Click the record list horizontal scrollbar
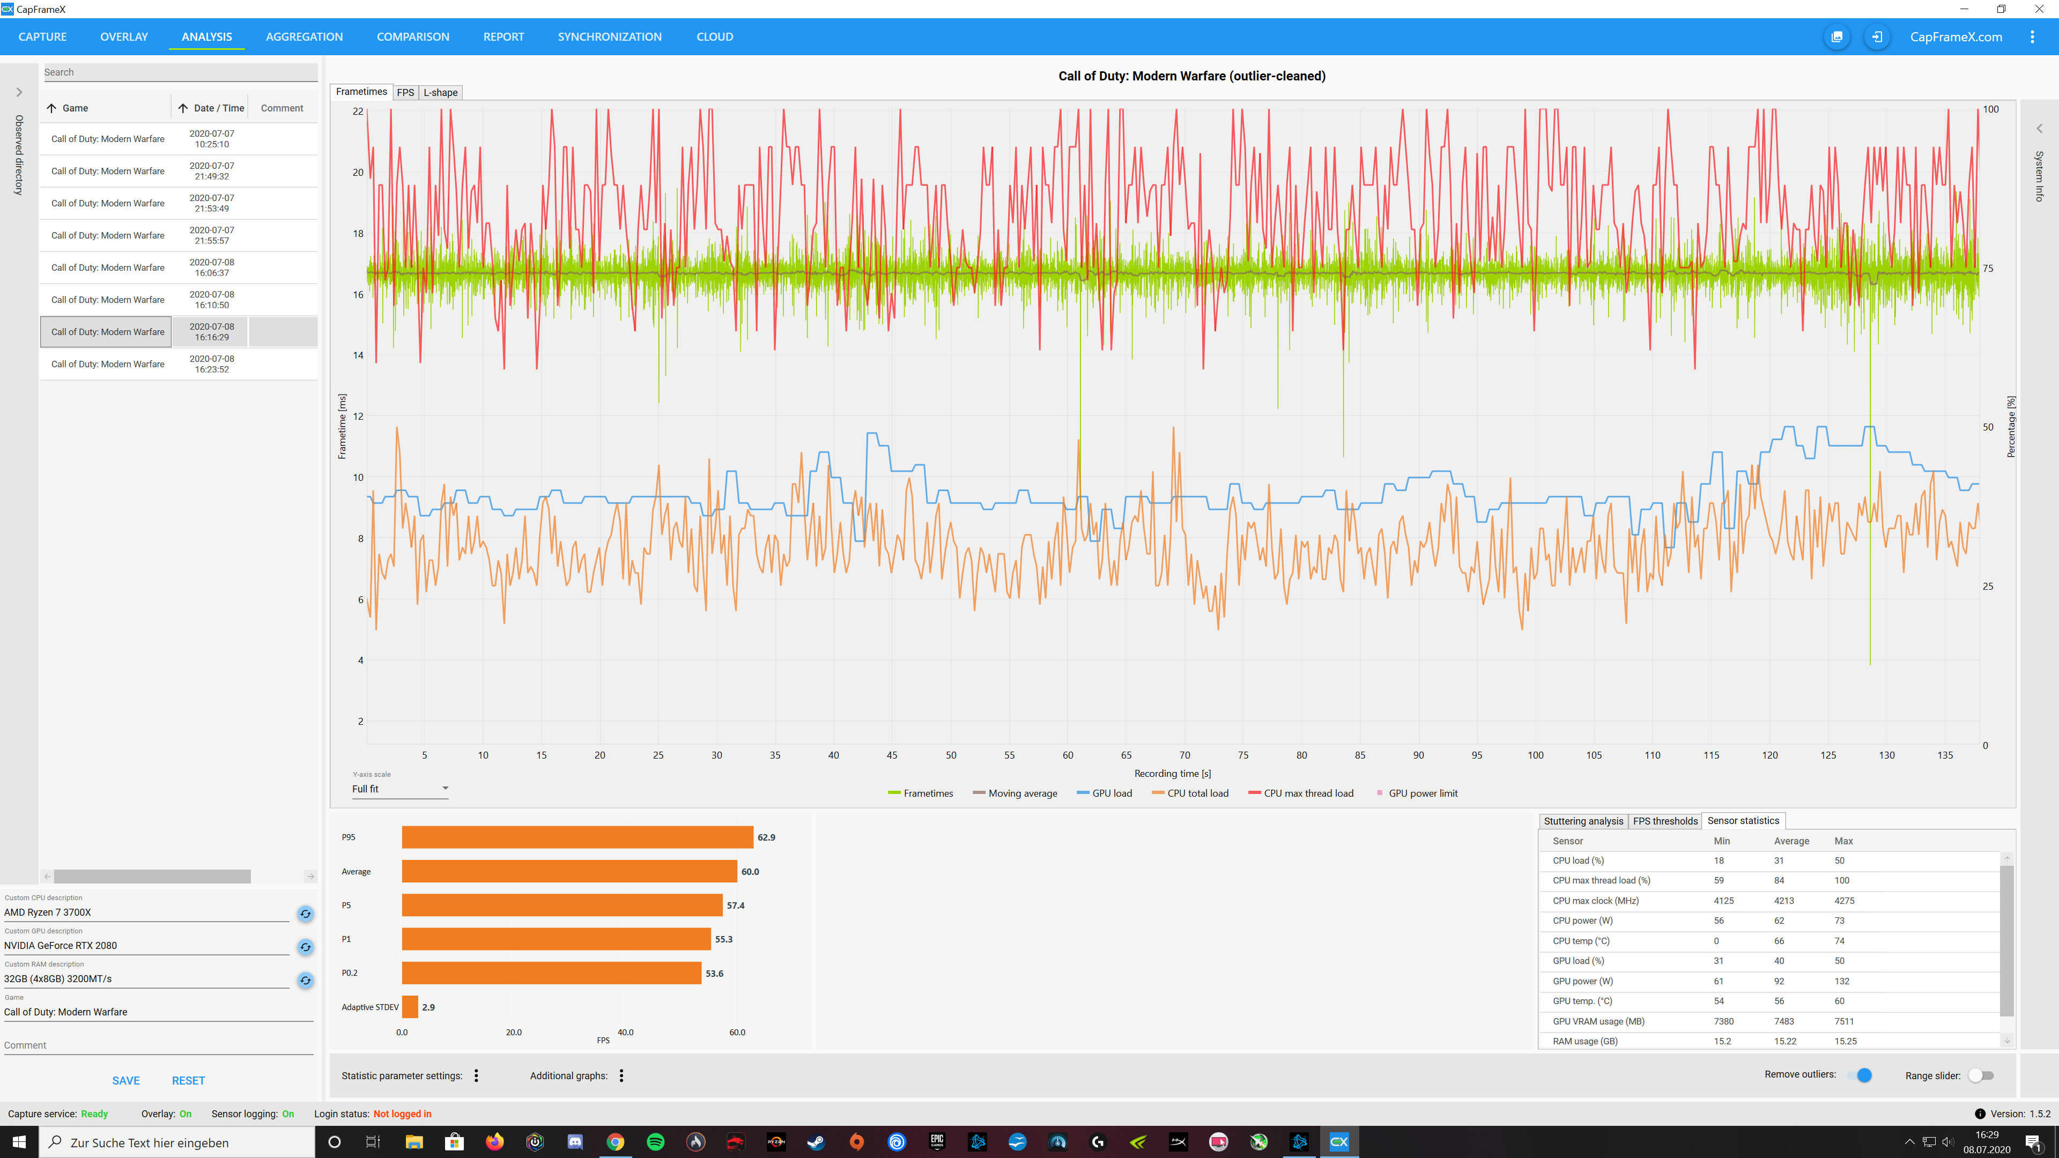 pos(152,877)
